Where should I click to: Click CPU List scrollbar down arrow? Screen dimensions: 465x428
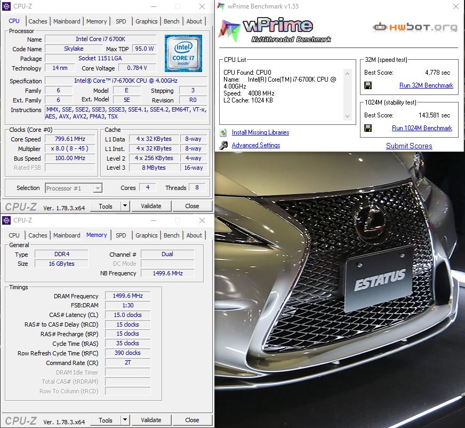348,116
